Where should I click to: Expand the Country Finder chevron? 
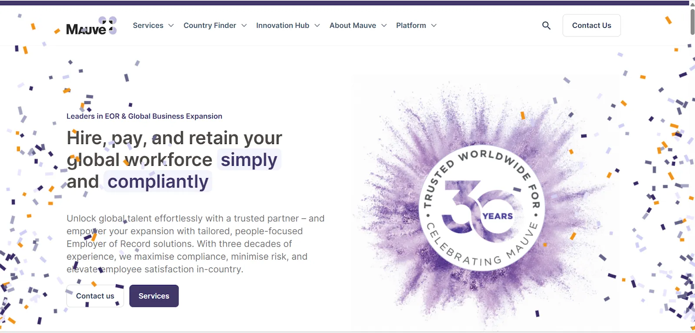point(244,26)
